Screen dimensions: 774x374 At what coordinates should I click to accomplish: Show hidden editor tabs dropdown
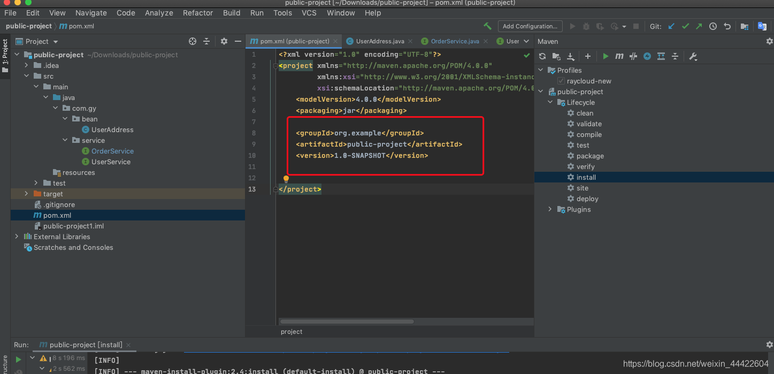pos(526,41)
